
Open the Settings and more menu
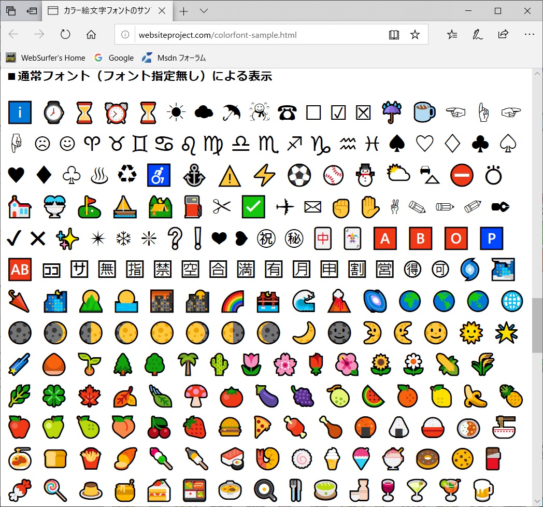point(530,34)
